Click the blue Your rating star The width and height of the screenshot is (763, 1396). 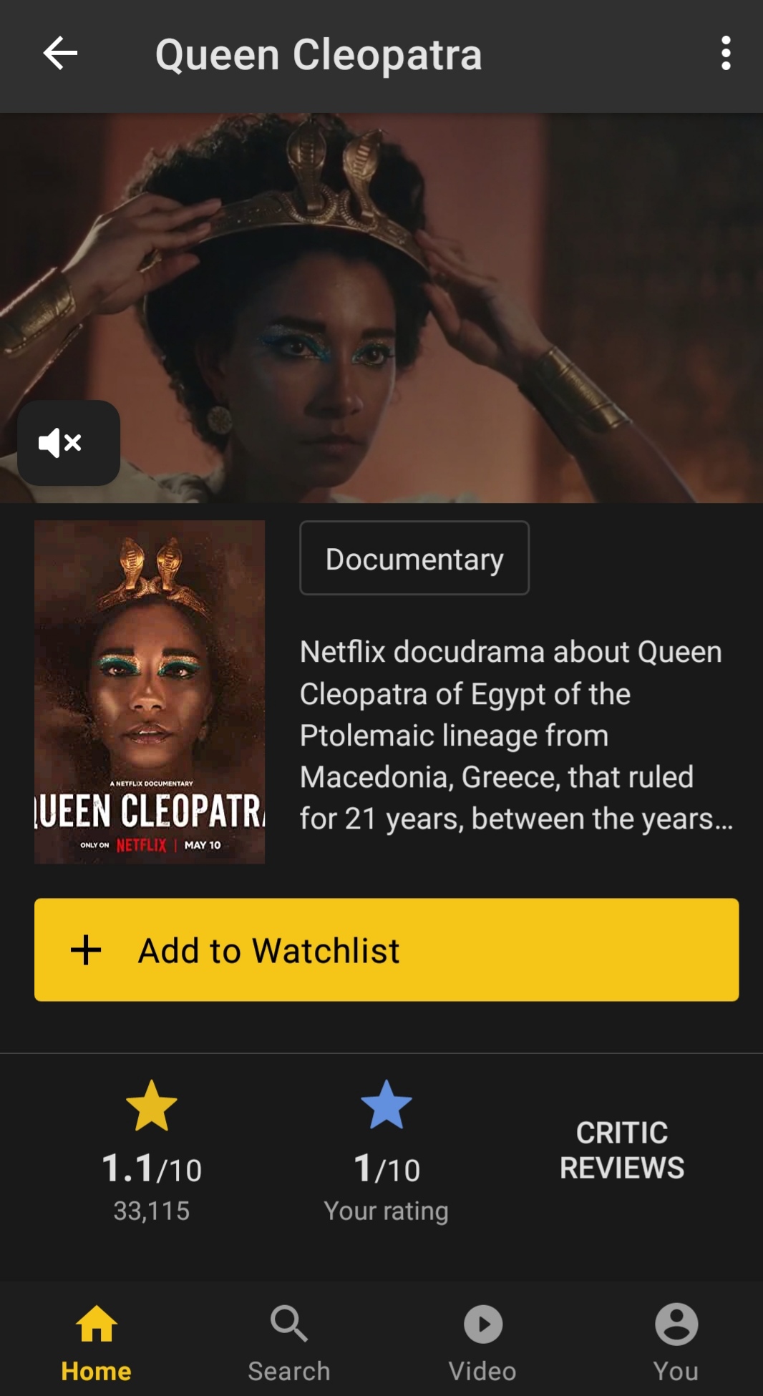tap(387, 1105)
